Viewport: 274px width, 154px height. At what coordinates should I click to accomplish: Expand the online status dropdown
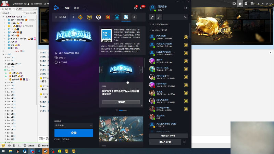coord(161,10)
